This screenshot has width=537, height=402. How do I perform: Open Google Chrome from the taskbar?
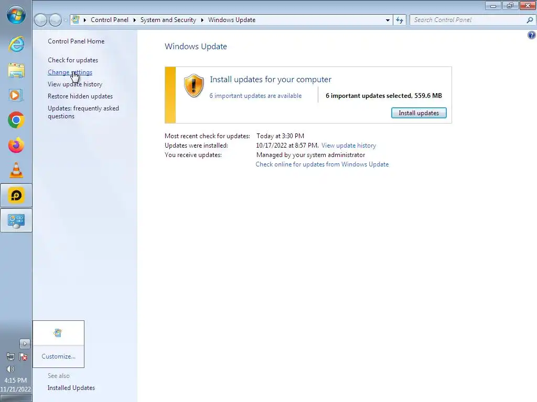tap(16, 120)
